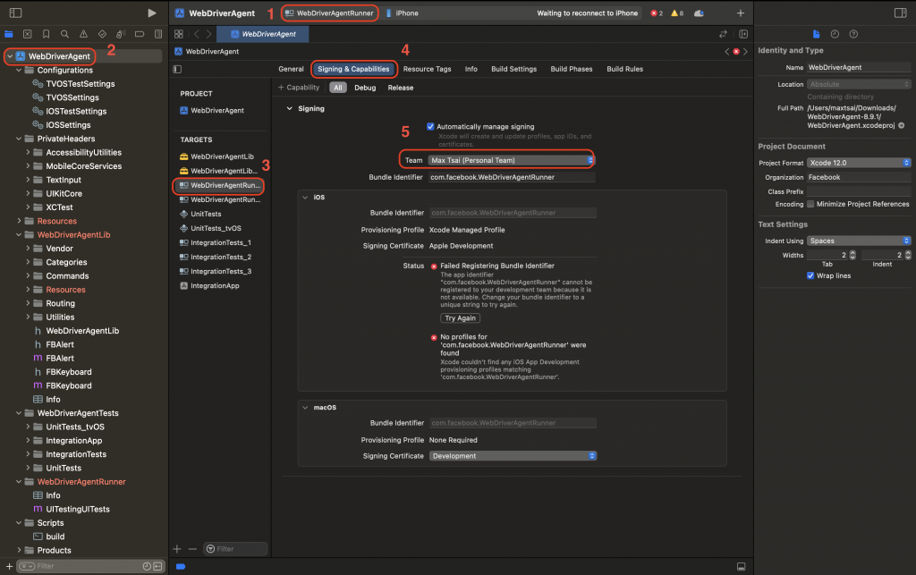Open the breakpoint navigator icon
This screenshot has height=575, width=916.
[x=140, y=34]
